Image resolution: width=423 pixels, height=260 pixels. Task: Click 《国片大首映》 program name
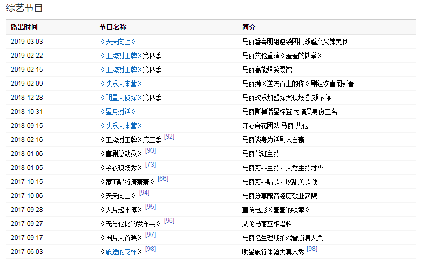pos(121,238)
